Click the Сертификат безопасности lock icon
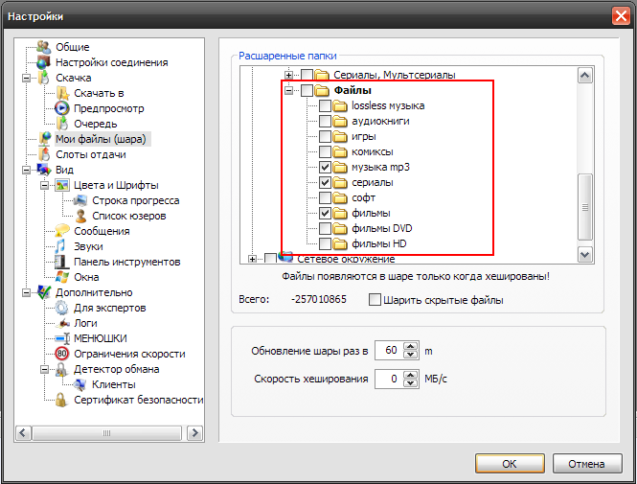Image resolution: width=637 pixels, height=484 pixels. (x=62, y=400)
